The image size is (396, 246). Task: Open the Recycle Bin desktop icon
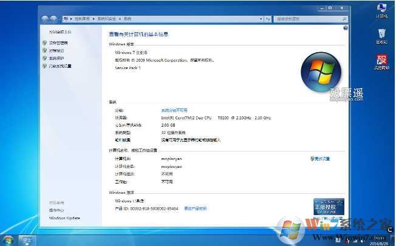click(381, 36)
